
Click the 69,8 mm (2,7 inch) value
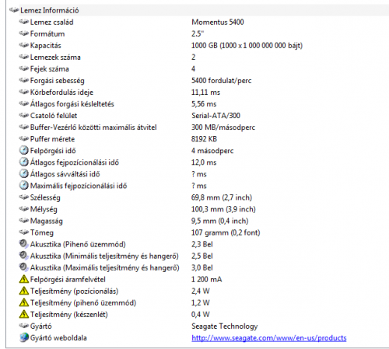(x=222, y=197)
